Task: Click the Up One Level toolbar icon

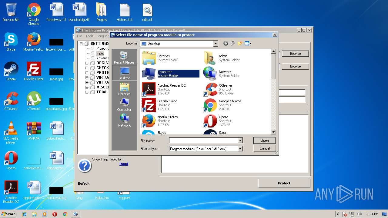Action: 233,44
